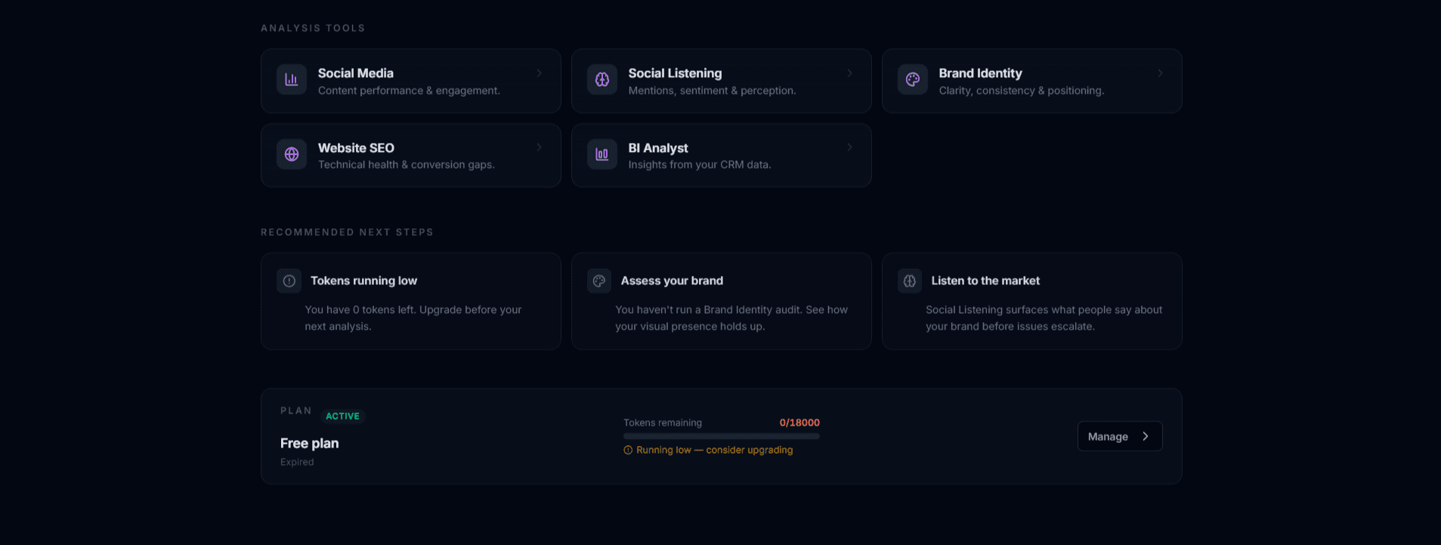The height and width of the screenshot is (545, 1441).
Task: Open Social Listening card chevron
Action: (x=849, y=73)
